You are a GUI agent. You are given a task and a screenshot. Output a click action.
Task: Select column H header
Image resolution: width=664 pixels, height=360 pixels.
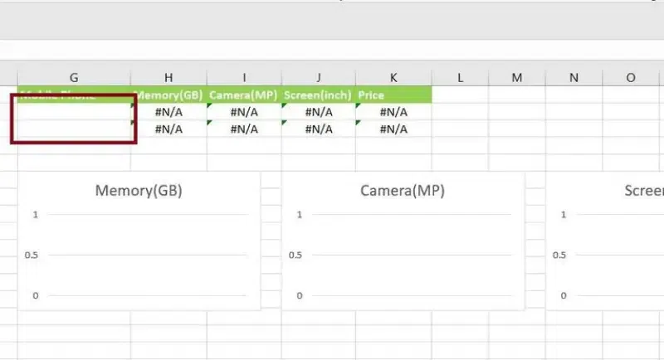168,77
